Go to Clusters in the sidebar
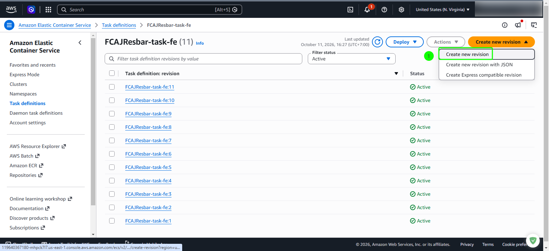This screenshot has width=549, height=251. click(x=18, y=84)
